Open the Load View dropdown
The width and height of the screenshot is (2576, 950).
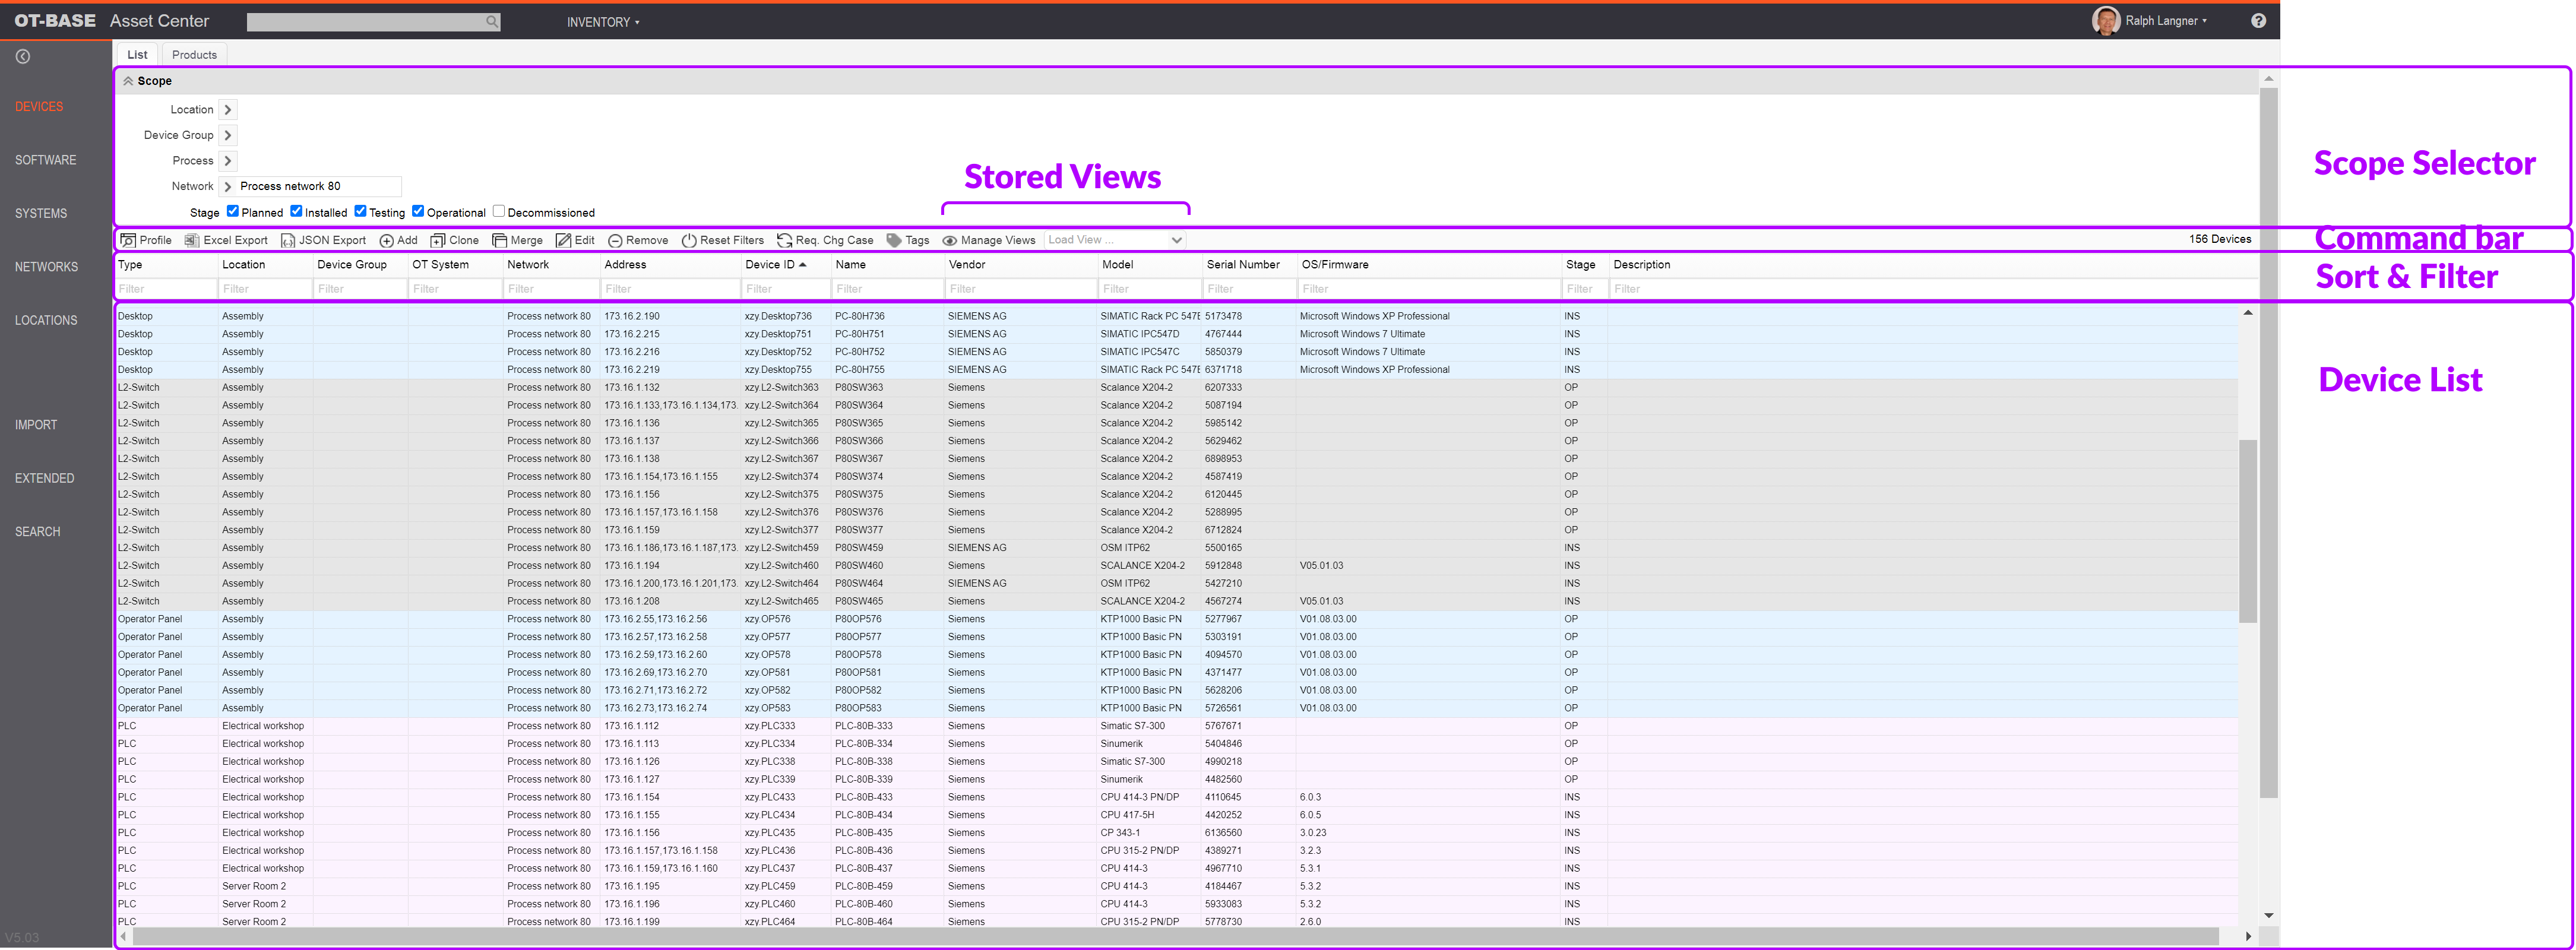(1114, 240)
